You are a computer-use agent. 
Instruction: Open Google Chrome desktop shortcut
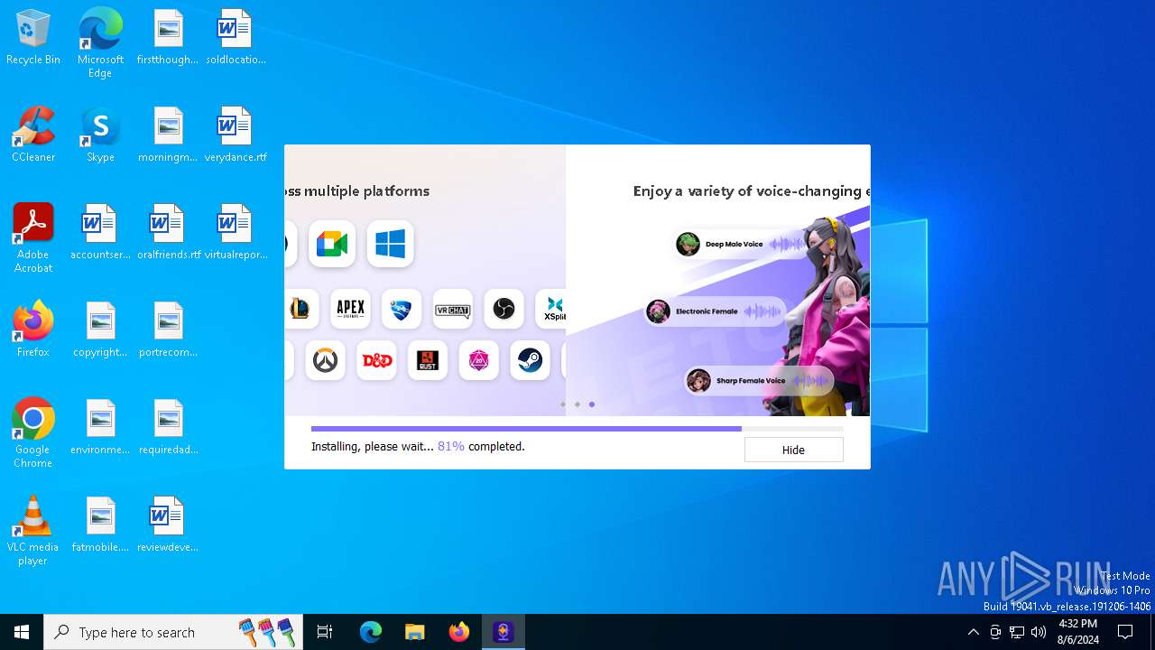coord(33,433)
